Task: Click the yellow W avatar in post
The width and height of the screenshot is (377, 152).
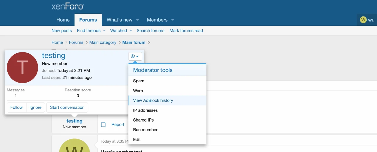Action: pyautogui.click(x=74, y=146)
